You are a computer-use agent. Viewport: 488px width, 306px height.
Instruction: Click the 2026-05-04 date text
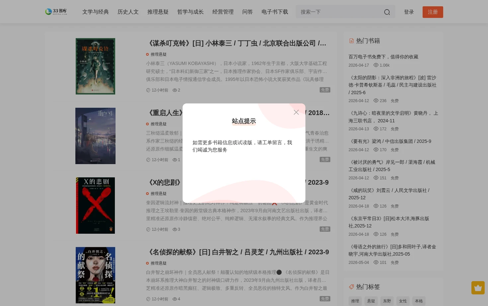[359, 263]
